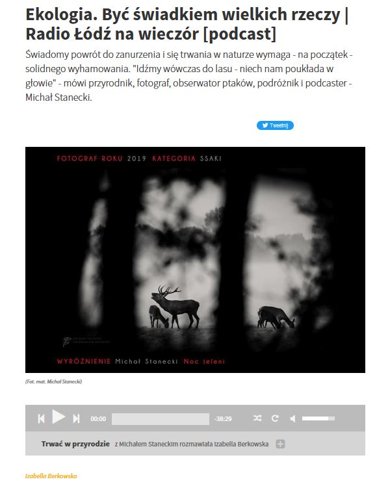
Task: Skip to the next track
Action: (76, 418)
